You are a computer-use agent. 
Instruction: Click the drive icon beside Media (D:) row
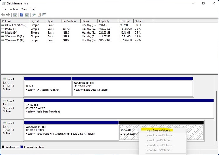[3, 33]
